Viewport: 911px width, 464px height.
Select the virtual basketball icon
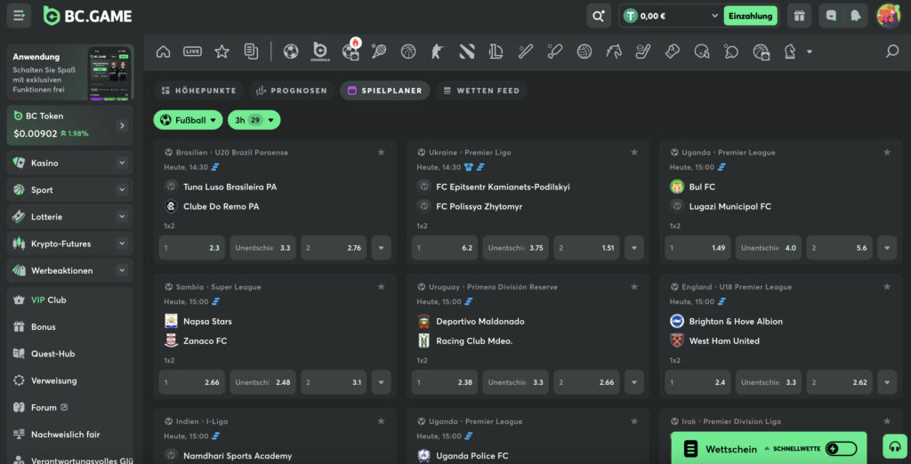tap(762, 52)
